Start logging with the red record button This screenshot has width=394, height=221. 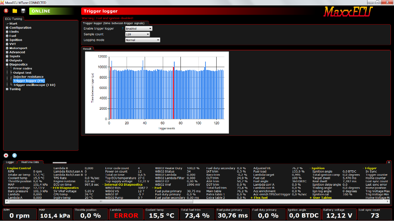6,156
